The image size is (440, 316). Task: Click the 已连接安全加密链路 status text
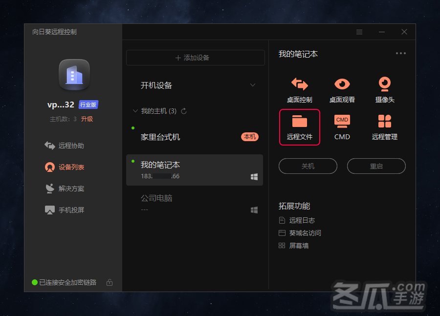pos(67,282)
